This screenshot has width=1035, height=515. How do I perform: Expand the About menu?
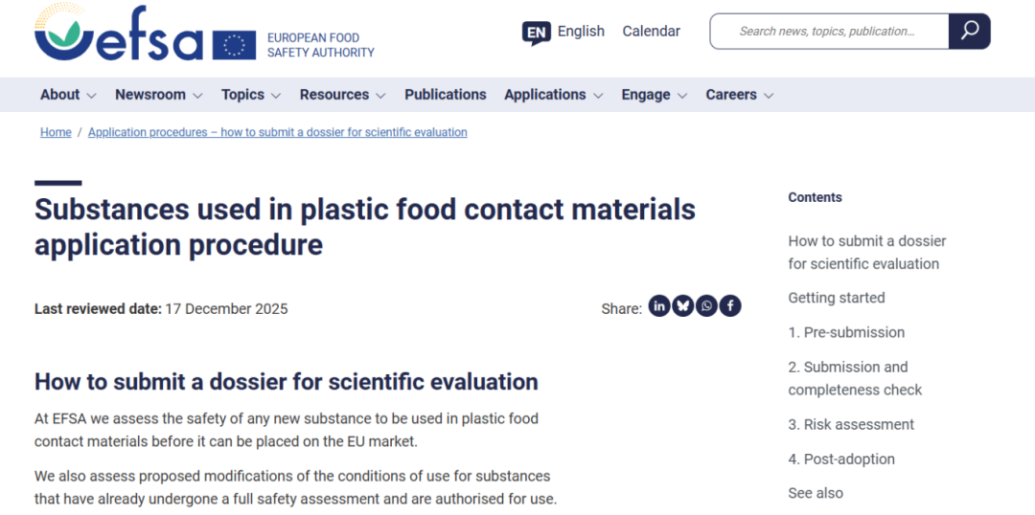[68, 95]
